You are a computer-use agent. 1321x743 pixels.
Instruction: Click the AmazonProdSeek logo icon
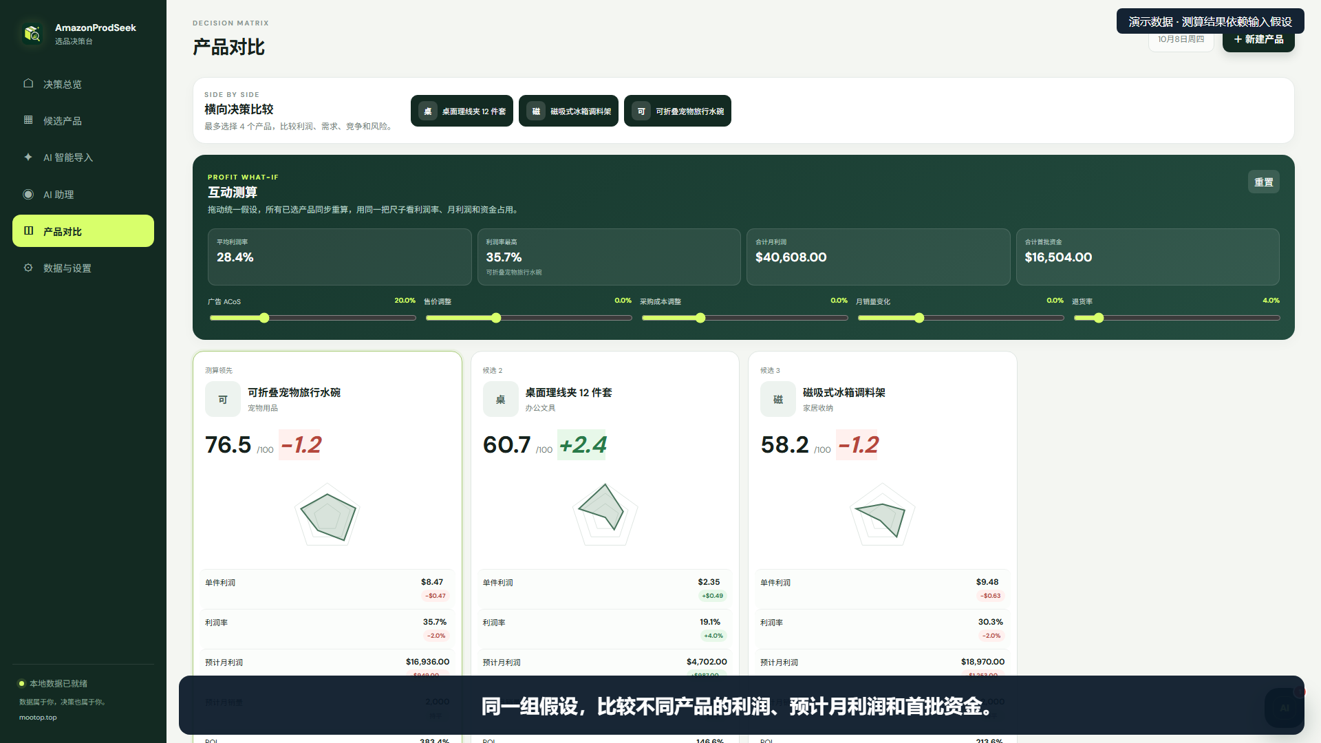(x=32, y=33)
